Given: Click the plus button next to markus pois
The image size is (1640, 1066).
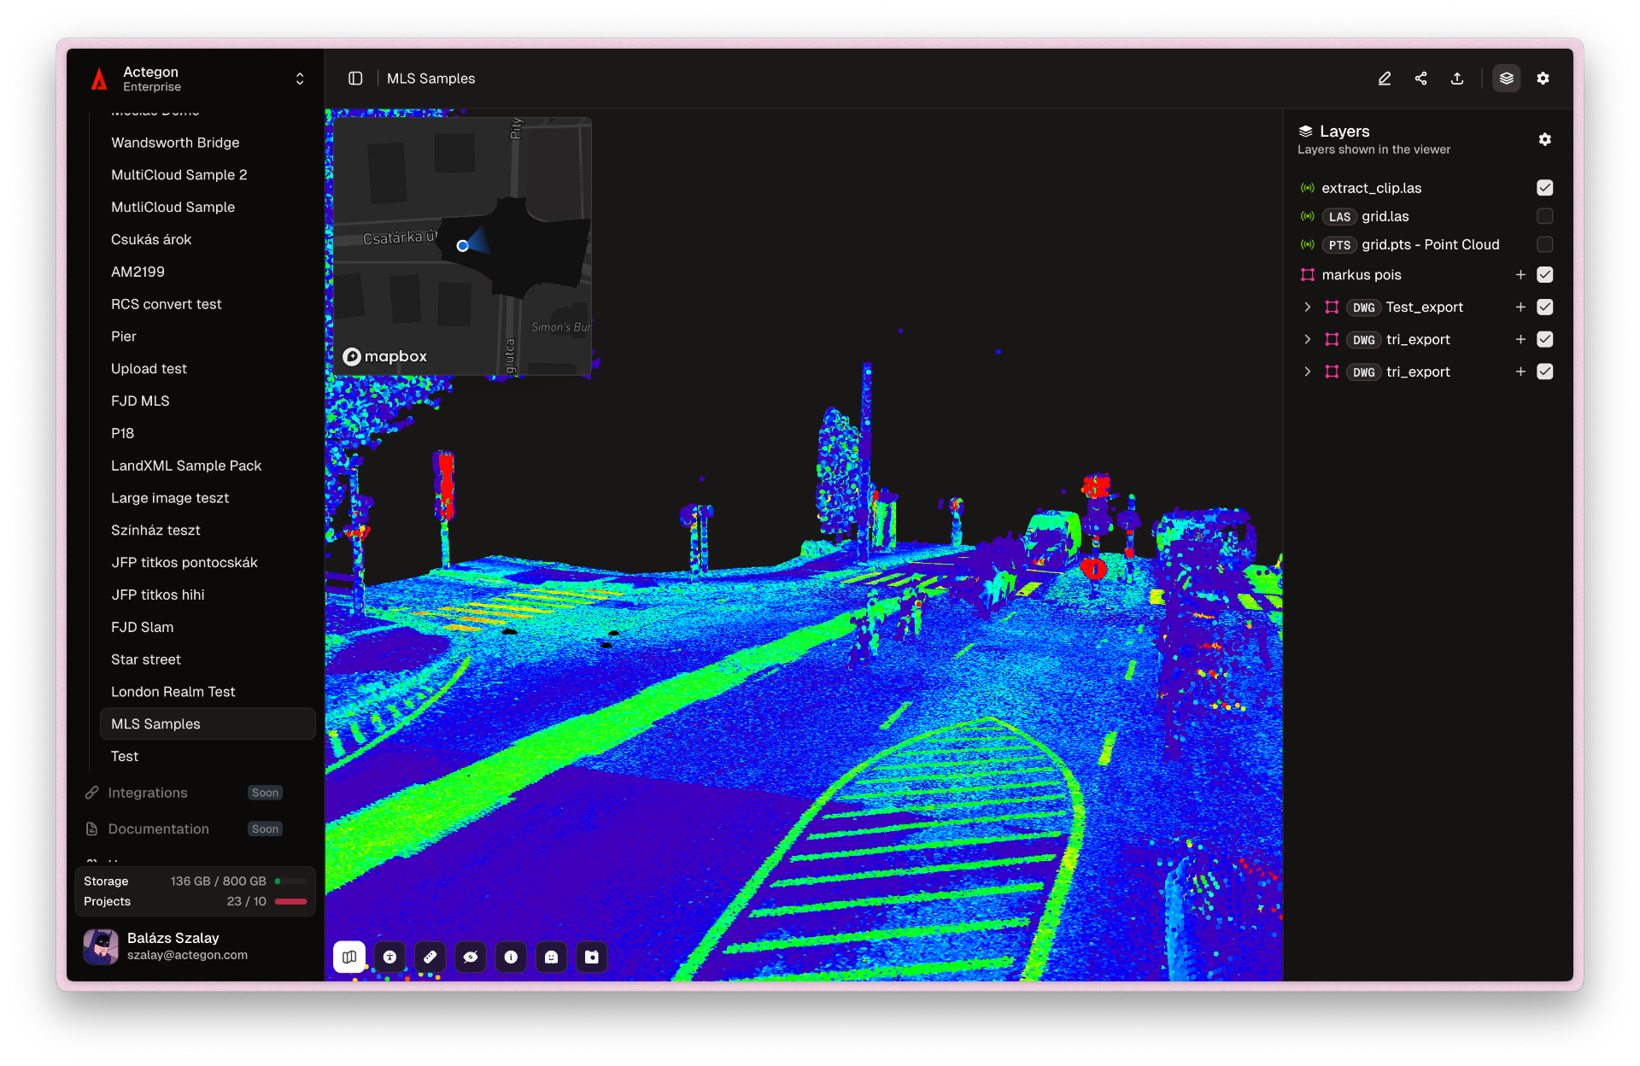Looking at the screenshot, I should coord(1520,275).
